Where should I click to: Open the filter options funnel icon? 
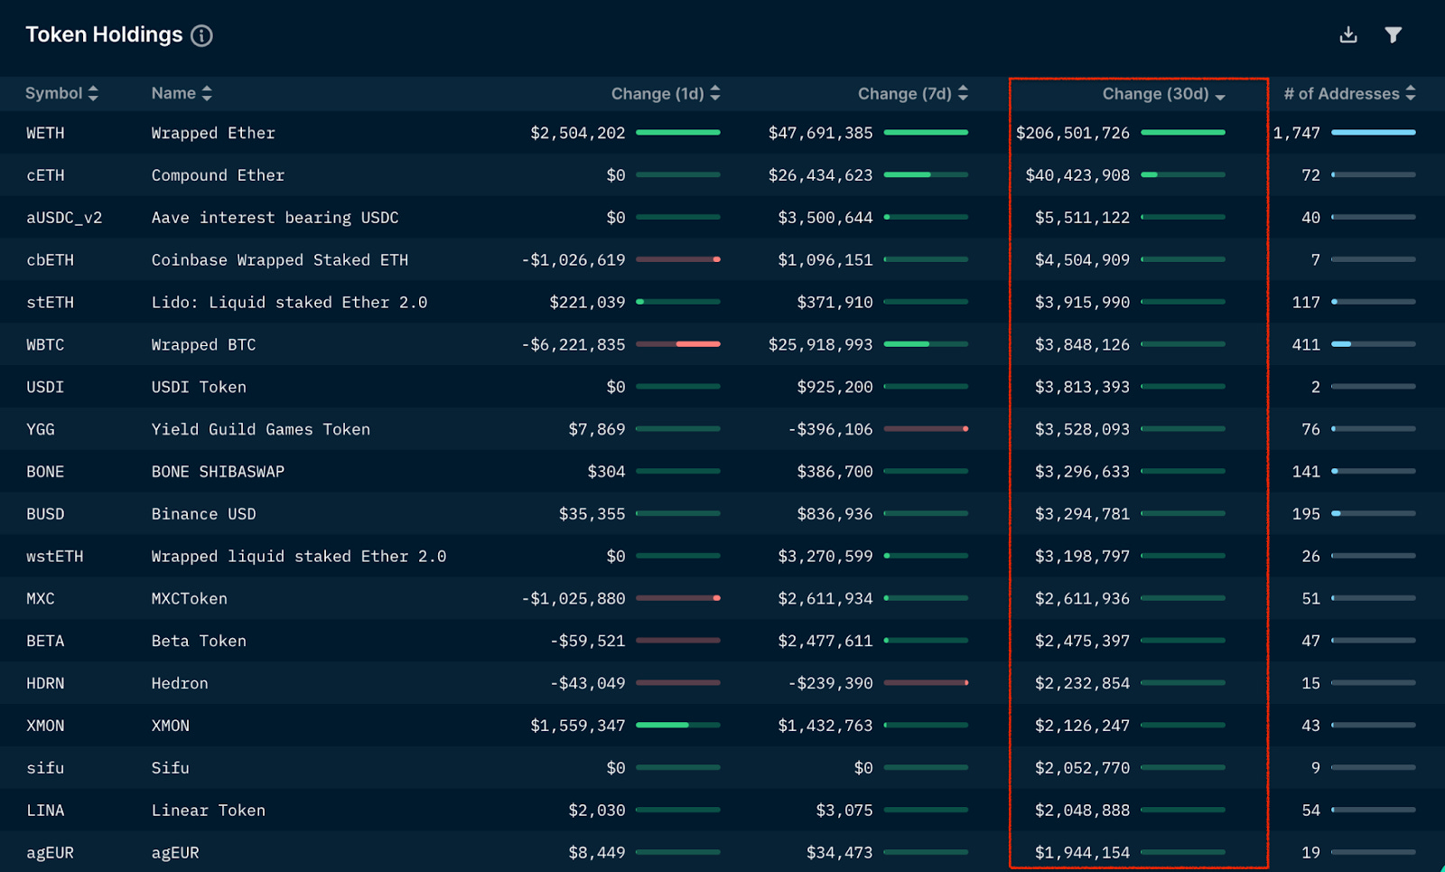1394,34
